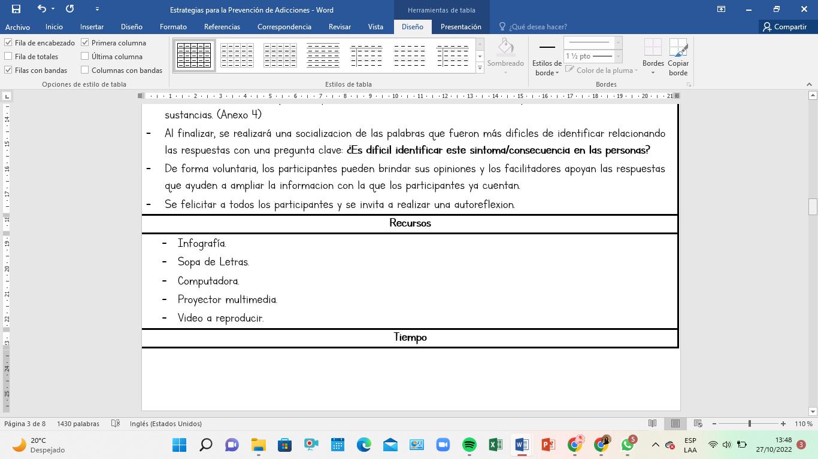Switch to the Revisar ribbon tab
Viewport: 818px width, 459px height.
point(340,27)
